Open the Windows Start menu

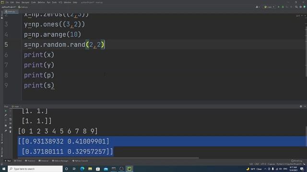(x=4, y=169)
